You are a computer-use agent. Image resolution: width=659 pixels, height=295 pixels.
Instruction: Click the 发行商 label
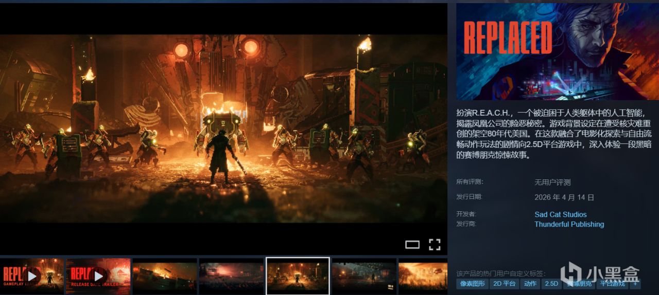466,224
